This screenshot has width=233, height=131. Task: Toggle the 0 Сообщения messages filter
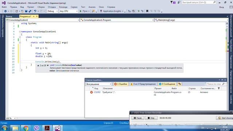point(167,84)
